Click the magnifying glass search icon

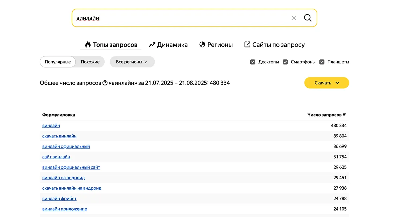pos(307,18)
